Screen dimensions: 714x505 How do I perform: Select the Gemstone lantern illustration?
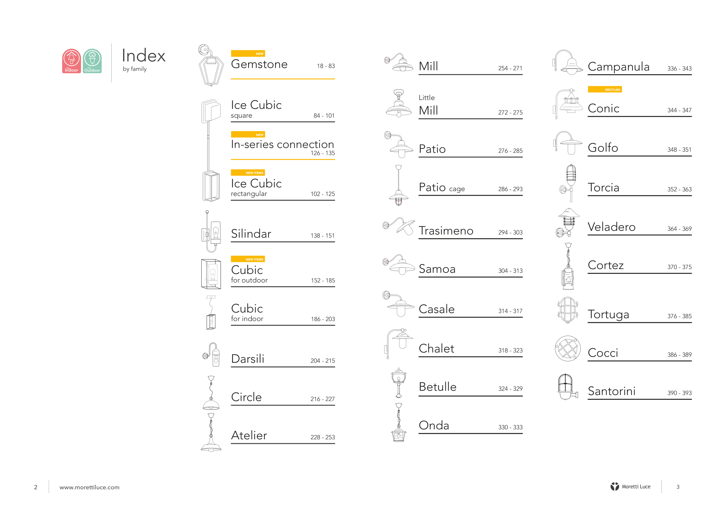211,65
